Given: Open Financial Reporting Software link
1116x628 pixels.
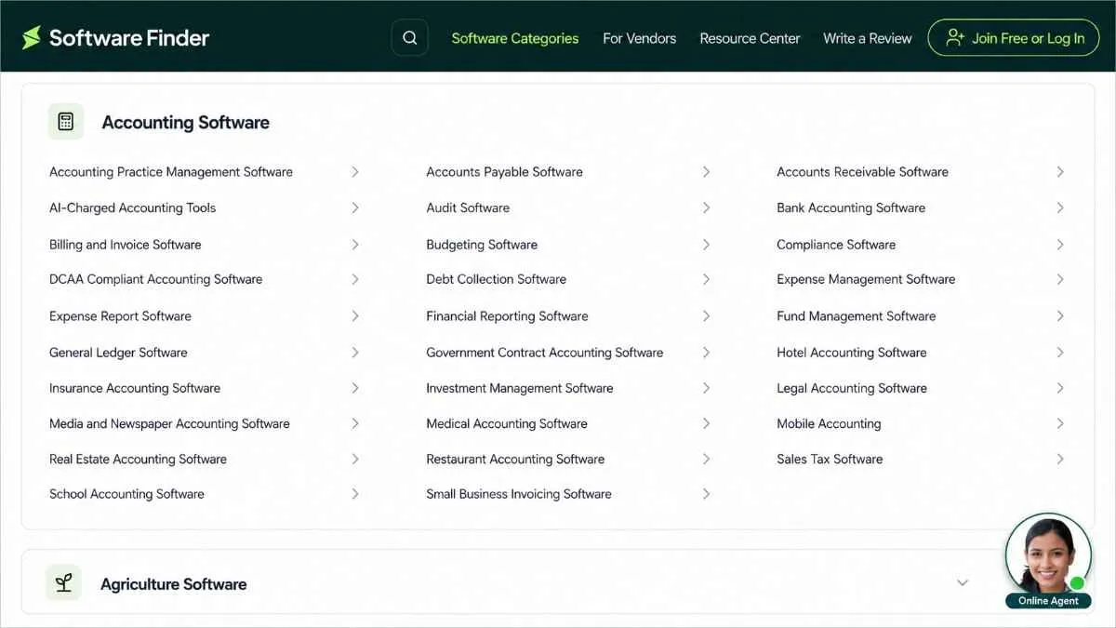Looking at the screenshot, I should pyautogui.click(x=507, y=316).
